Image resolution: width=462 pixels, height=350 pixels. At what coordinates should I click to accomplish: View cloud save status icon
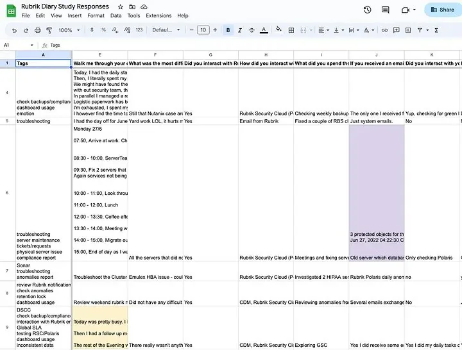144,6
